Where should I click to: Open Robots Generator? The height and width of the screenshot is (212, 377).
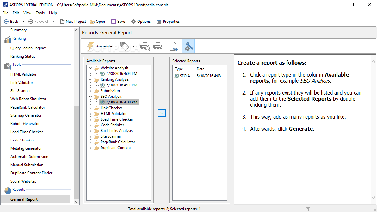tap(25, 124)
